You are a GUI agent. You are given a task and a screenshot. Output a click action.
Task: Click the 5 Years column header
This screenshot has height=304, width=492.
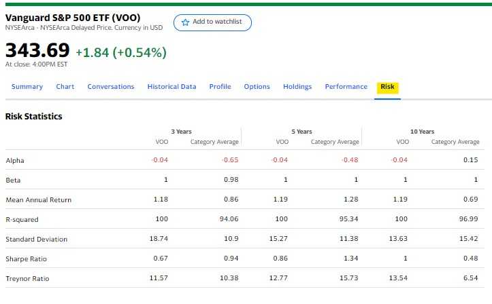tap(301, 132)
